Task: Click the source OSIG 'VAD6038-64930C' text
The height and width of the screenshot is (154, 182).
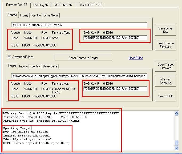Action: [x=45, y=45]
